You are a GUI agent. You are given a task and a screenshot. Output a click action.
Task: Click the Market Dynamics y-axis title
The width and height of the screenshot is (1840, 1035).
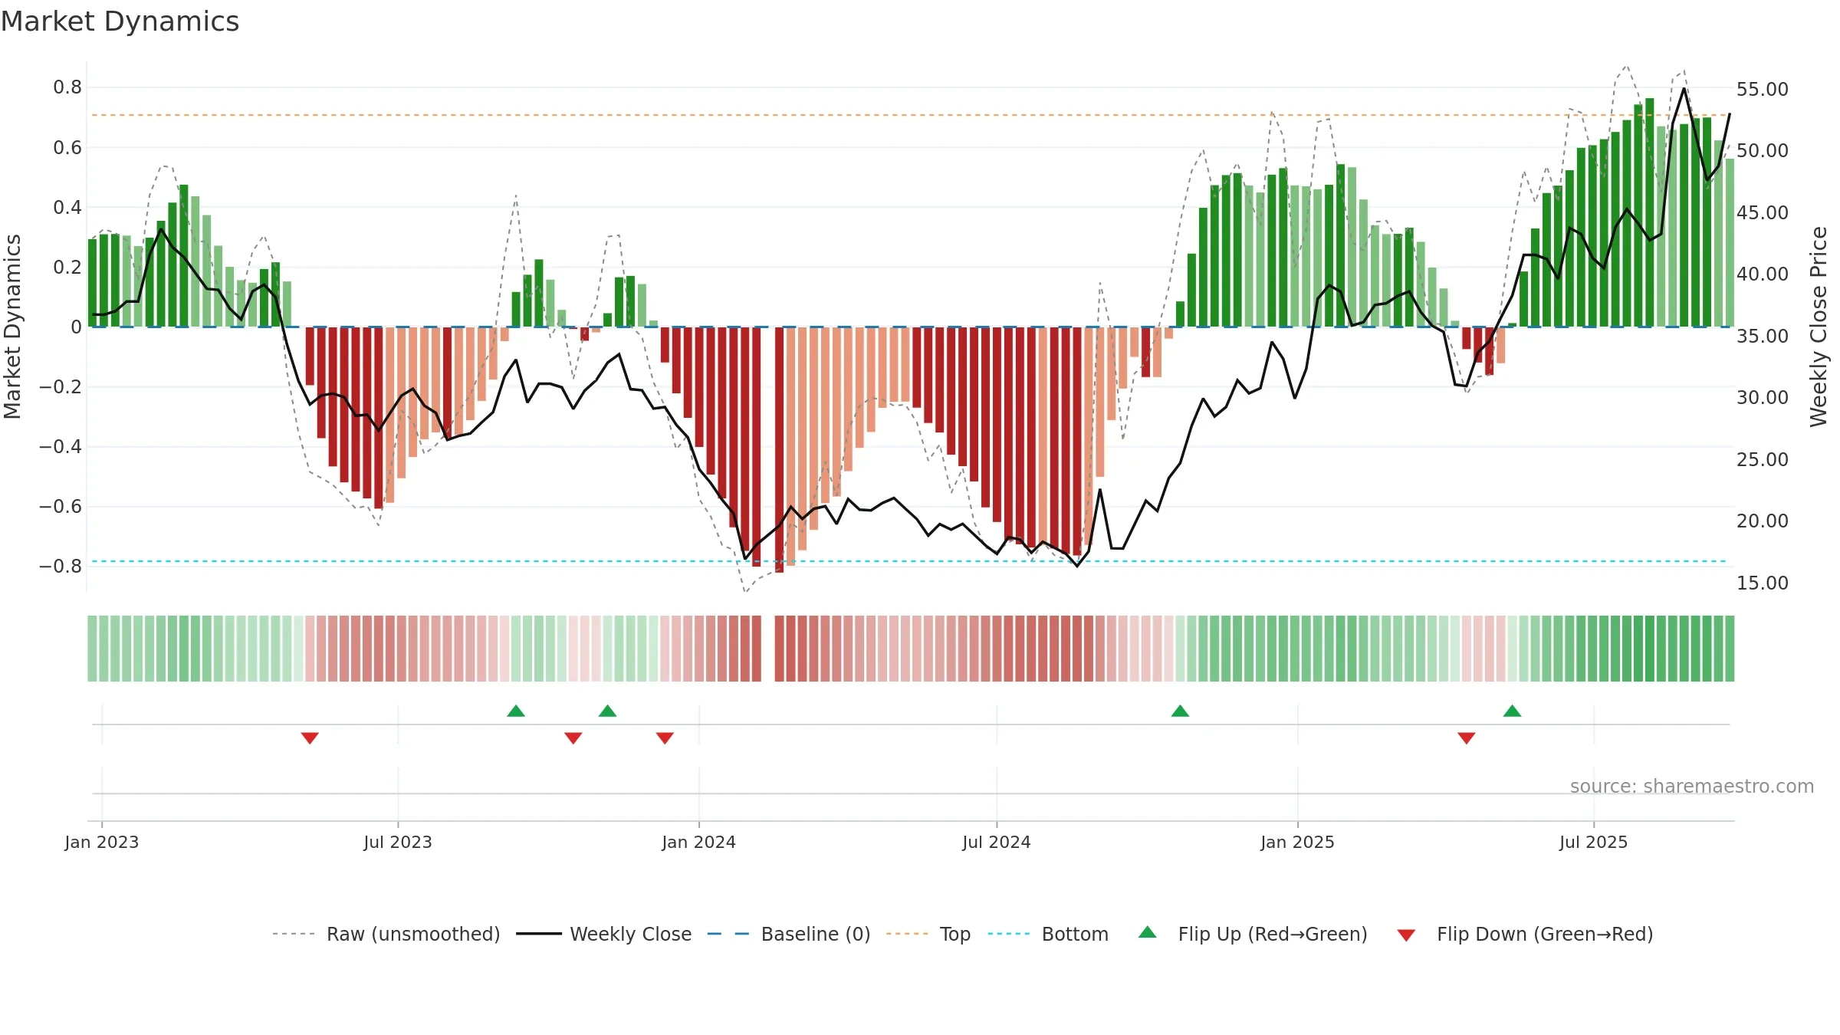(12, 327)
